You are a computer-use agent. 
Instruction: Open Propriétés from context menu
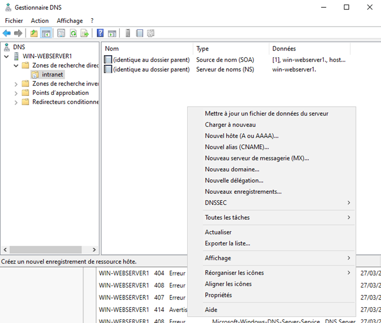pos(272,295)
